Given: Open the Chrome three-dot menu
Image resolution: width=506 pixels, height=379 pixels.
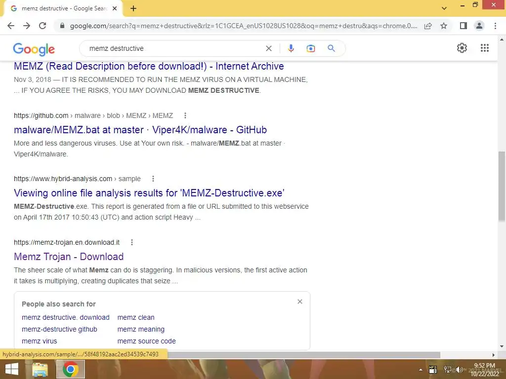Looking at the screenshot, I should point(495,26).
